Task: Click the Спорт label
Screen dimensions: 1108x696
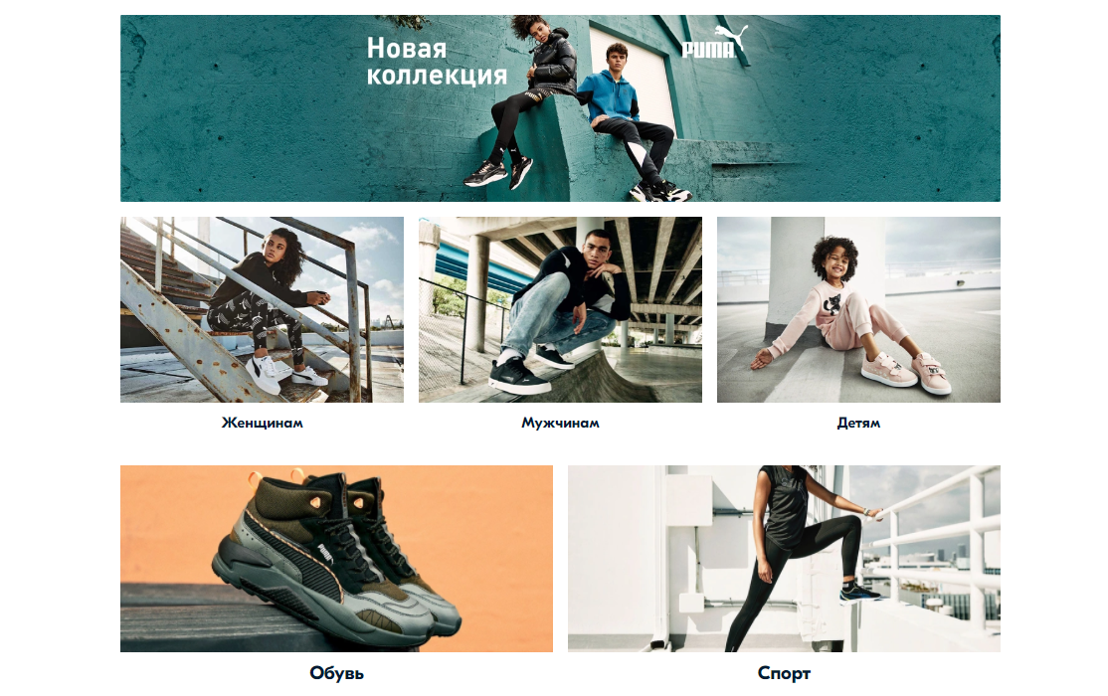Action: [x=784, y=673]
